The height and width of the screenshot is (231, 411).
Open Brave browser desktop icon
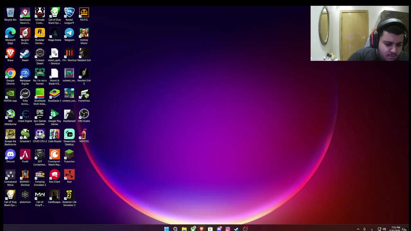[x=10, y=55]
